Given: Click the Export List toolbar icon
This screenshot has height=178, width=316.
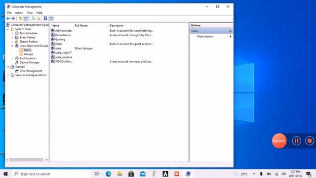Looking at the screenshot, I should (x=38, y=19).
